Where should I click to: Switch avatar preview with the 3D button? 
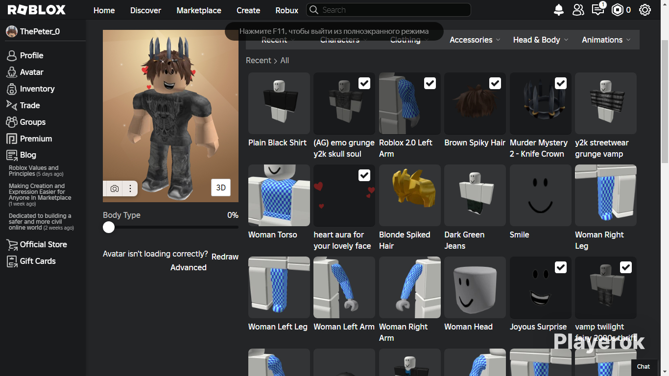[x=221, y=188]
